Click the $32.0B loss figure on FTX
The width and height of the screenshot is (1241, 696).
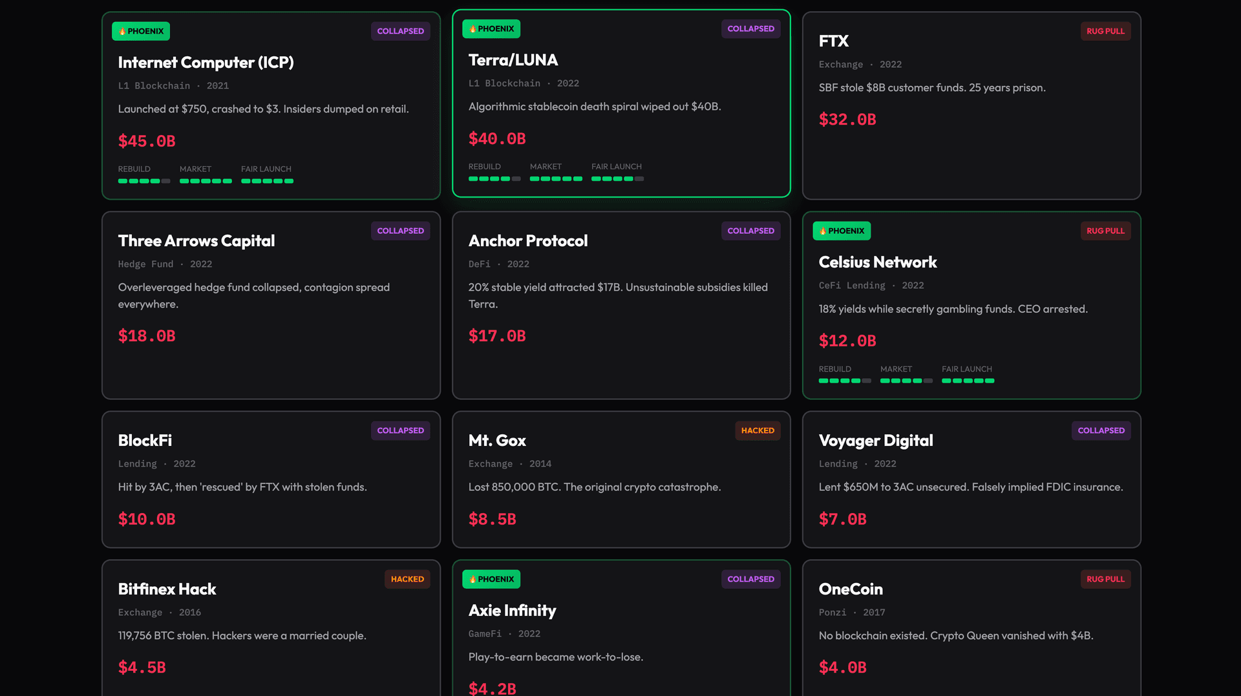pyautogui.click(x=847, y=120)
